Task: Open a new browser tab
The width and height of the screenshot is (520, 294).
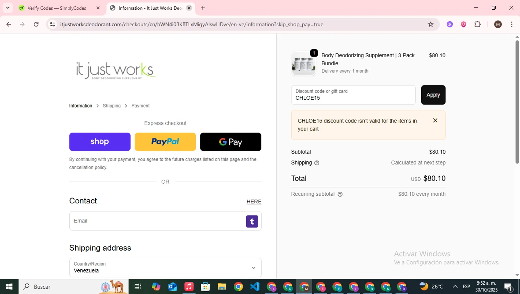Action: pos(203,8)
